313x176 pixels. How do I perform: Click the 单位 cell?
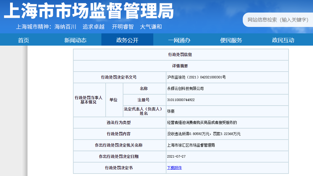pyautogui.click(x=114, y=100)
